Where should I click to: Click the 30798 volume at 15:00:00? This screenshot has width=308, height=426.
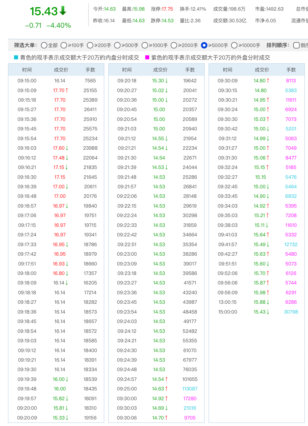click(x=291, y=312)
